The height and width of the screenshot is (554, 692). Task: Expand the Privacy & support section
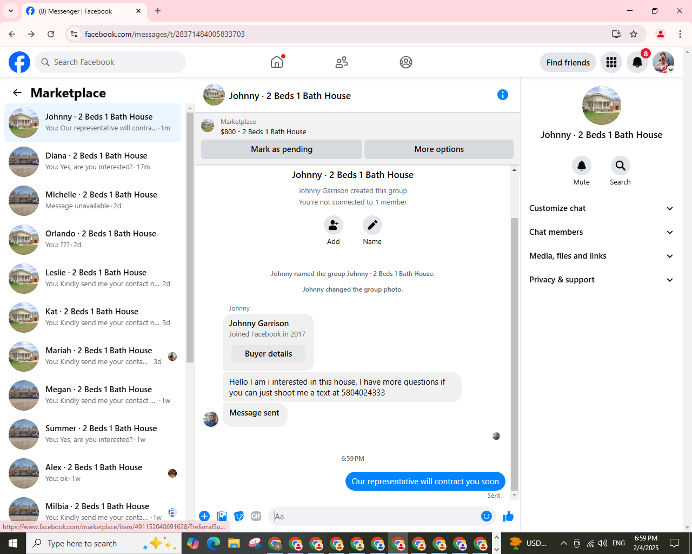pyautogui.click(x=601, y=280)
